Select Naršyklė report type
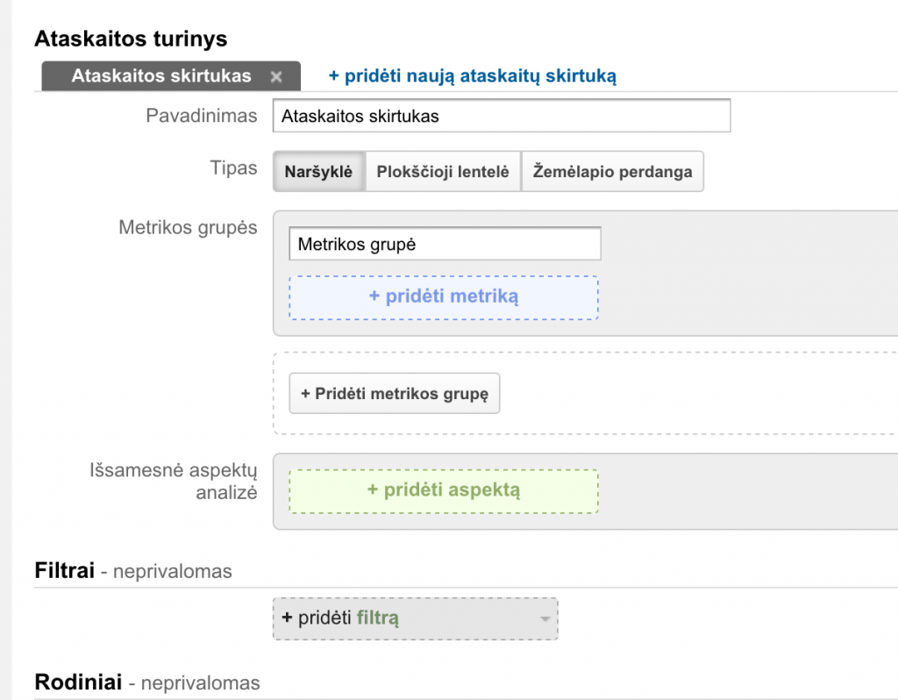898x700 pixels. pyautogui.click(x=318, y=172)
